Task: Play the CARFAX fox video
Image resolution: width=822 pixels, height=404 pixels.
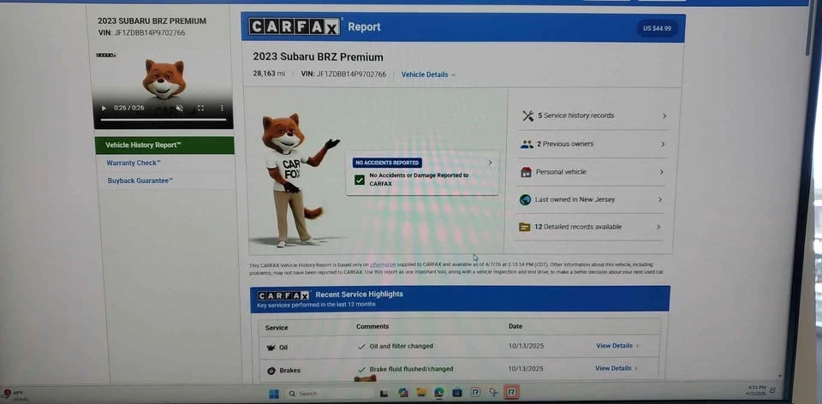Action: 104,108
